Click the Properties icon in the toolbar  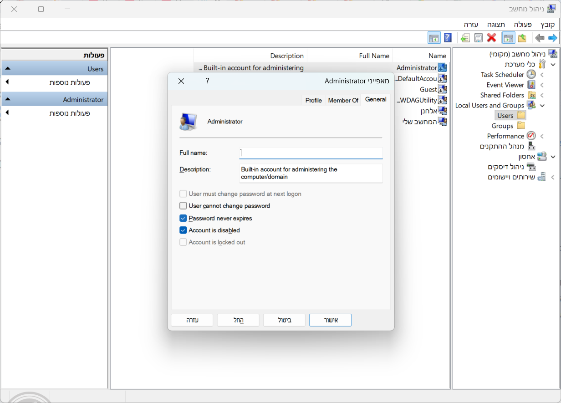478,38
